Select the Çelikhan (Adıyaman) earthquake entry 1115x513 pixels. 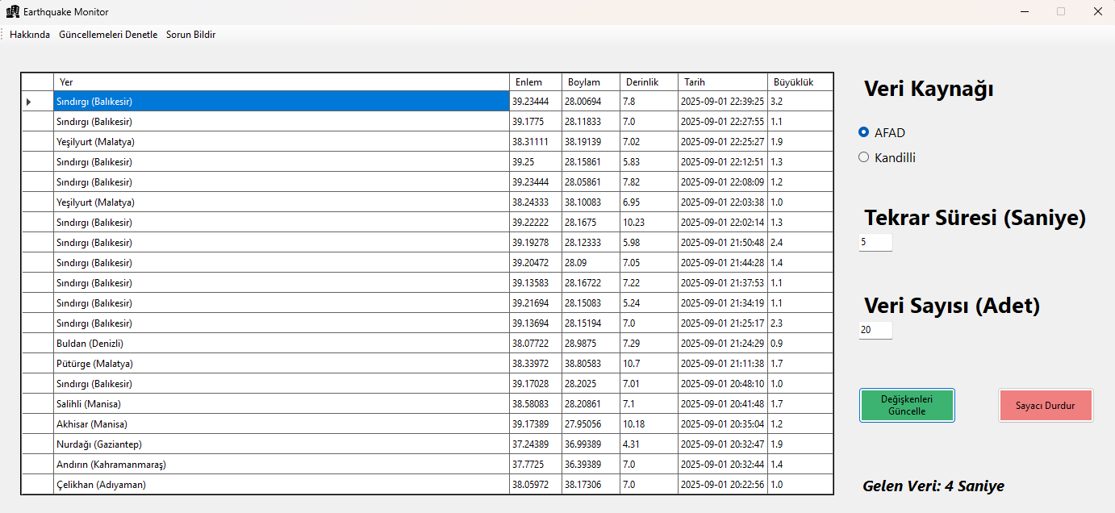coord(281,485)
